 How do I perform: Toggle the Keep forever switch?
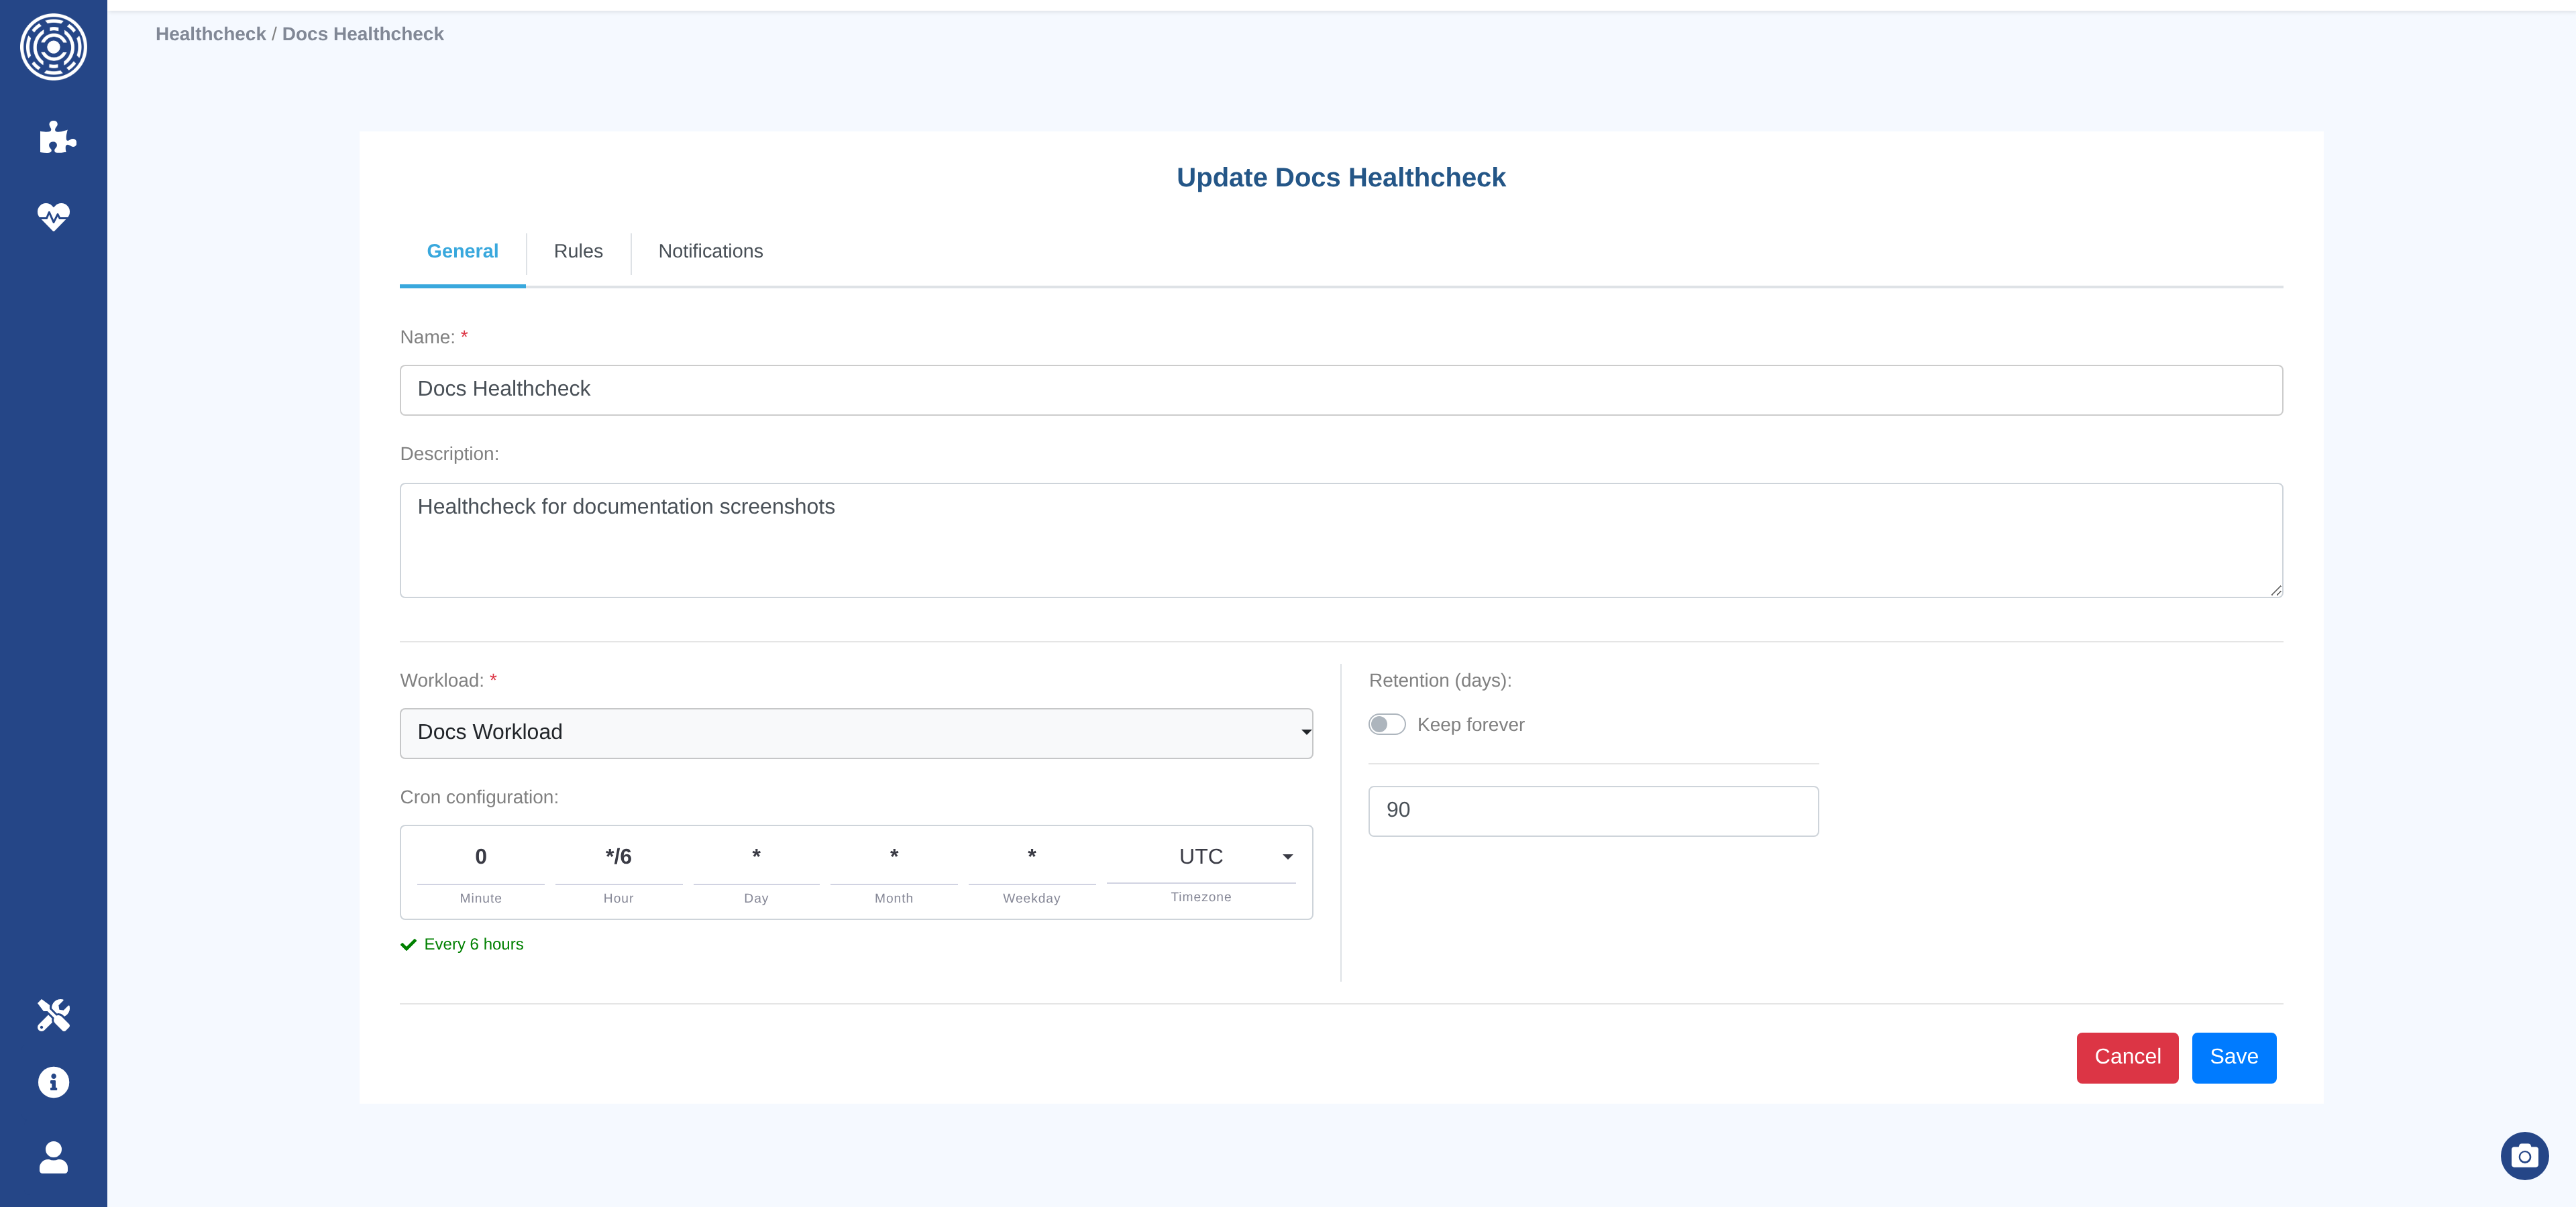pyautogui.click(x=1387, y=724)
